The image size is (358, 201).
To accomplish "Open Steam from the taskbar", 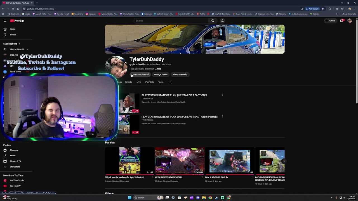I will click(216, 198).
